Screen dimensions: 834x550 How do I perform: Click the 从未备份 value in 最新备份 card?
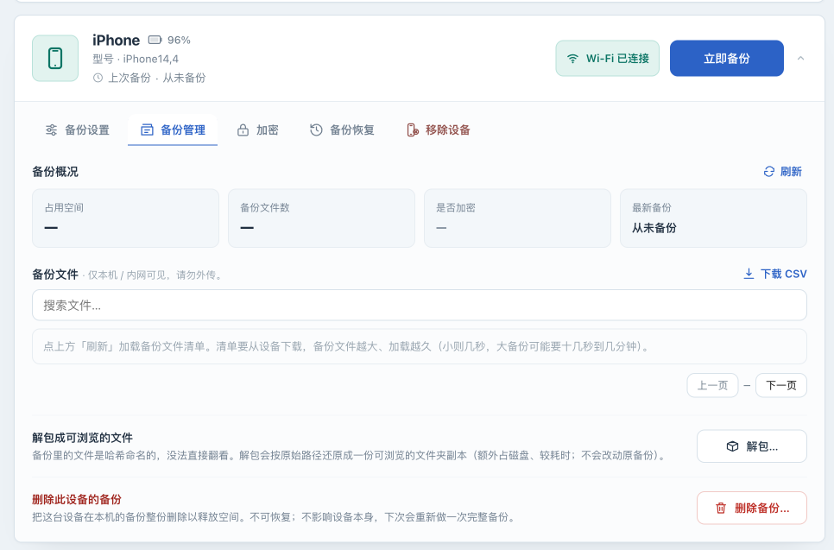(654, 228)
